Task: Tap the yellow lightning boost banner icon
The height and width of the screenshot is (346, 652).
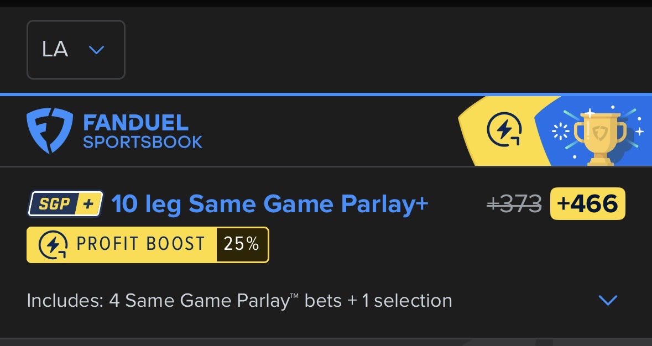Action: (x=504, y=130)
